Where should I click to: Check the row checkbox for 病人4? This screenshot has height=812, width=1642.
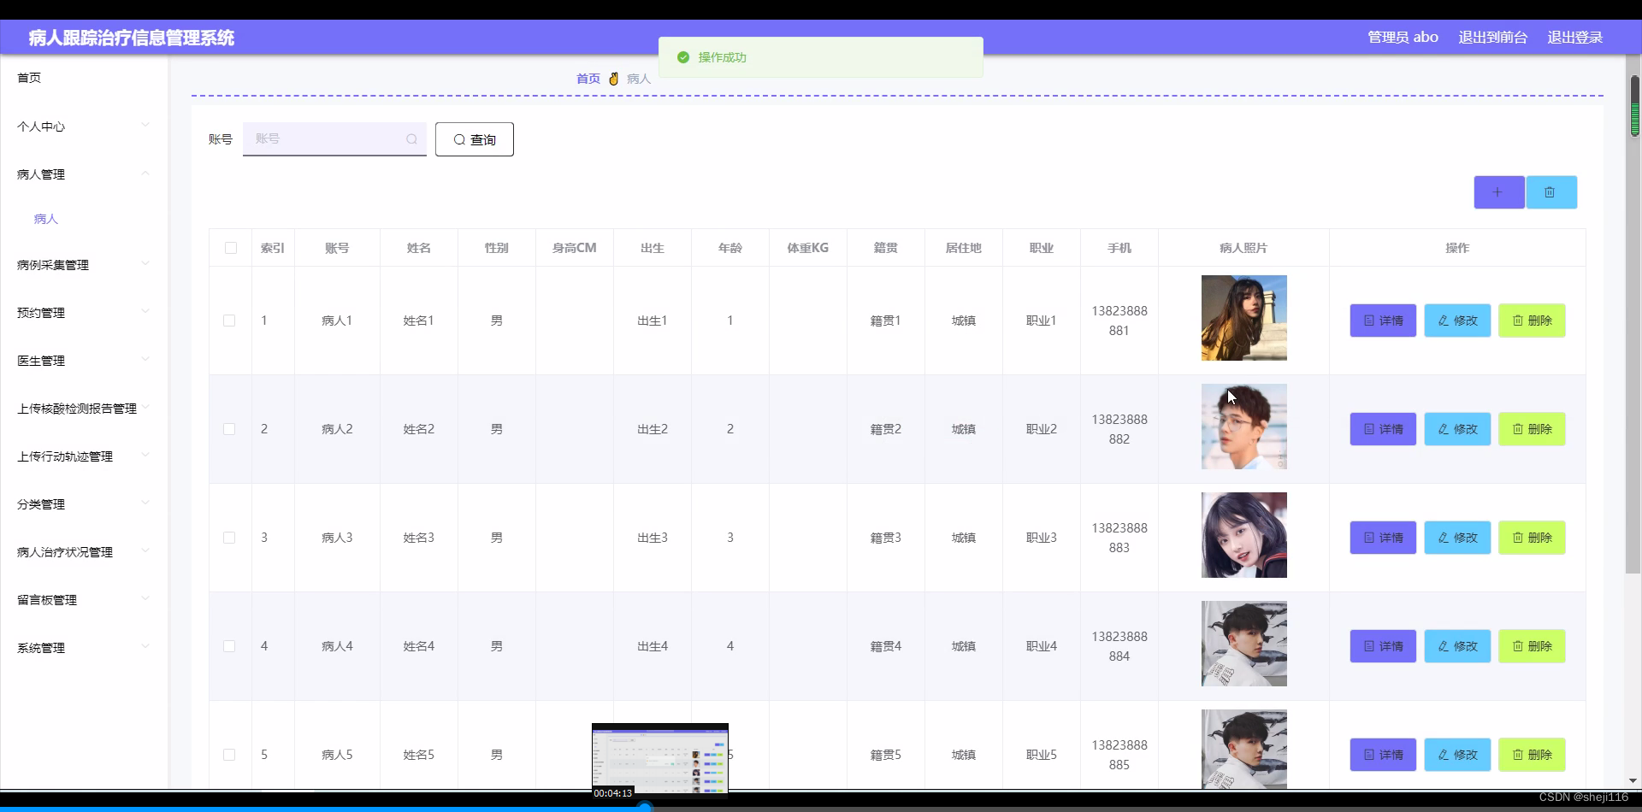click(230, 646)
